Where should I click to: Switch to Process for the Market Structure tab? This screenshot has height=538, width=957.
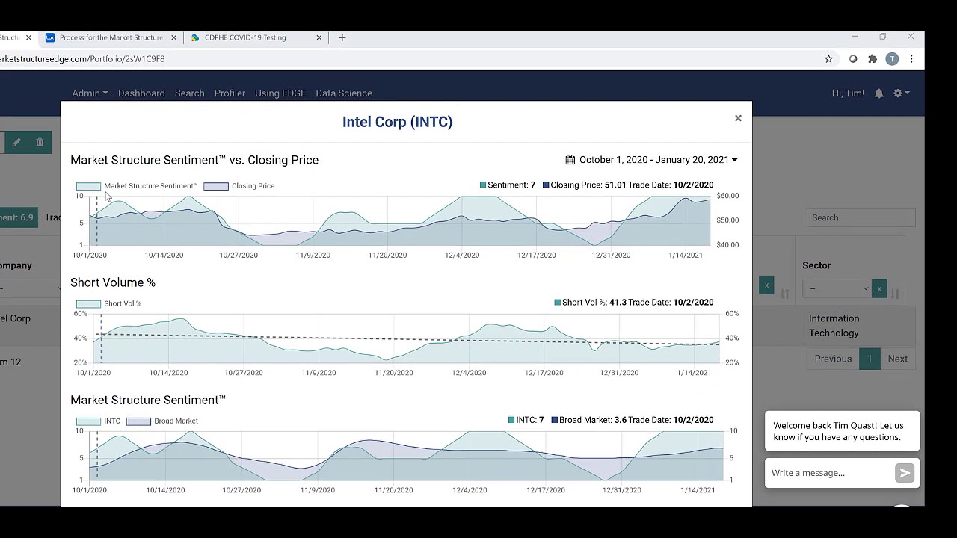(x=110, y=37)
